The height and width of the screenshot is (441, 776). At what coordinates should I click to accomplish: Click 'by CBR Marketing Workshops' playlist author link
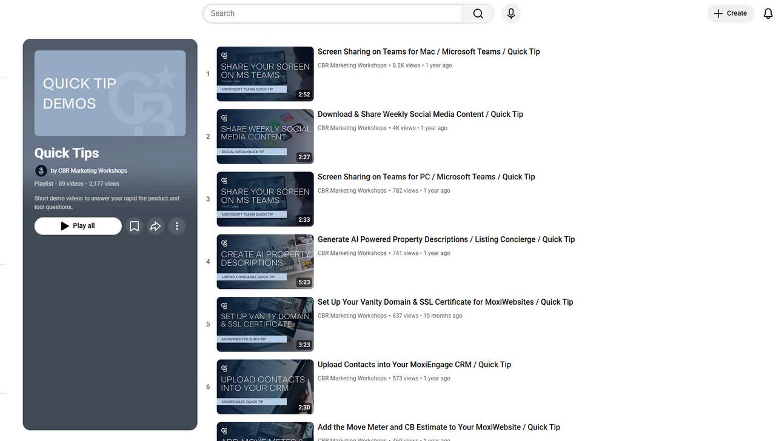tap(89, 171)
